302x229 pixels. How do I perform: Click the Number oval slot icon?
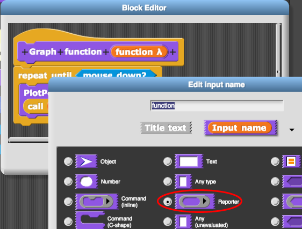pyautogui.click(x=87, y=181)
